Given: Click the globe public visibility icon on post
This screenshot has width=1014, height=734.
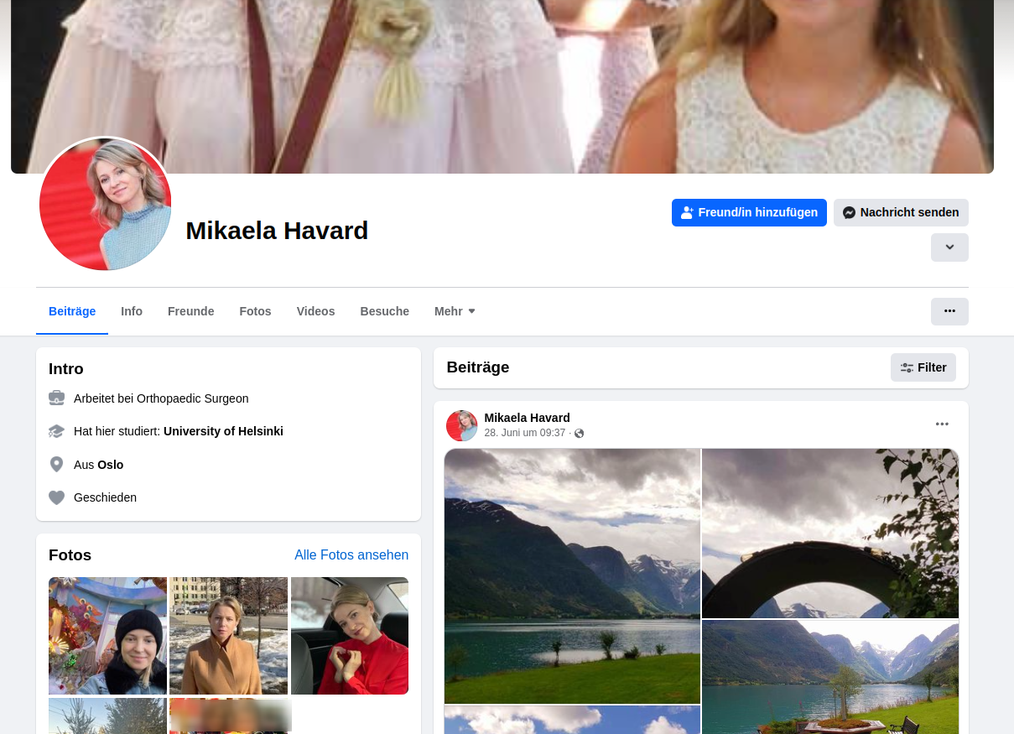Looking at the screenshot, I should 579,434.
